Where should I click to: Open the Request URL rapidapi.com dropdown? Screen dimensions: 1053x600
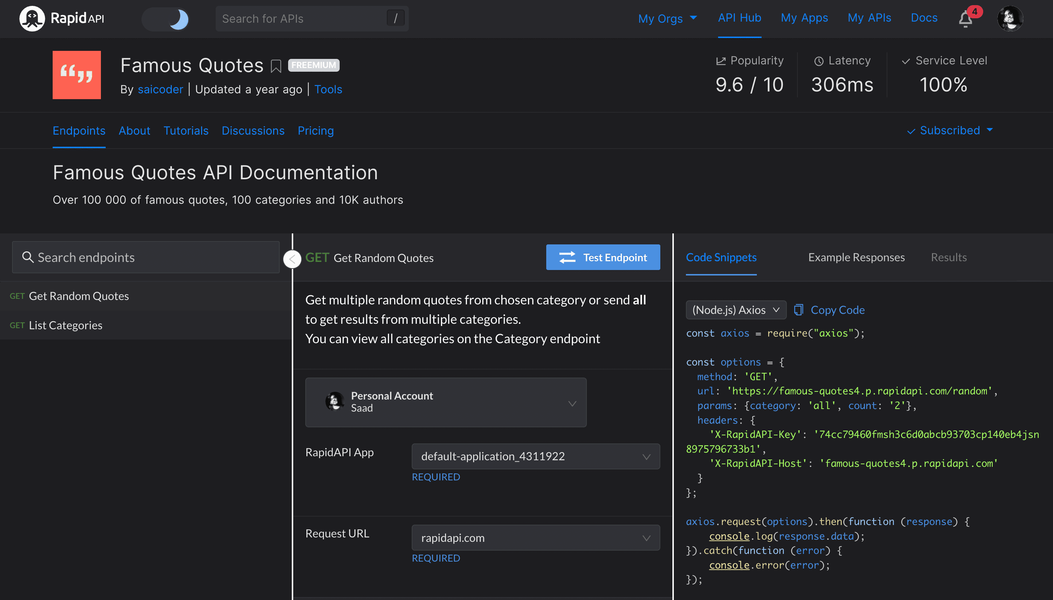coord(535,537)
